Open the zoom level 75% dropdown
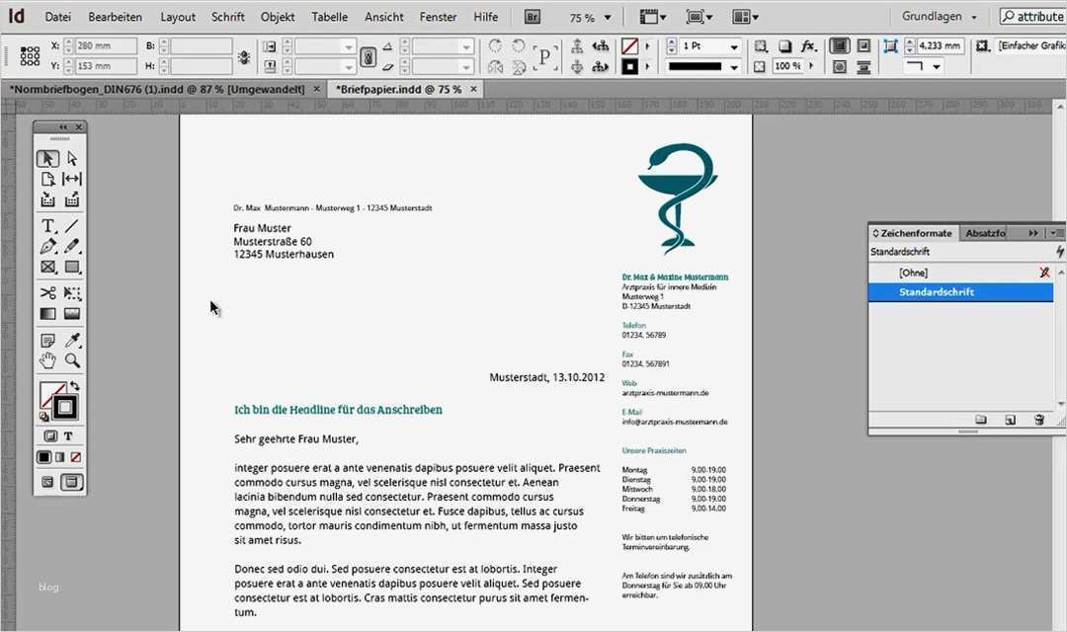This screenshot has width=1067, height=632. [x=607, y=16]
